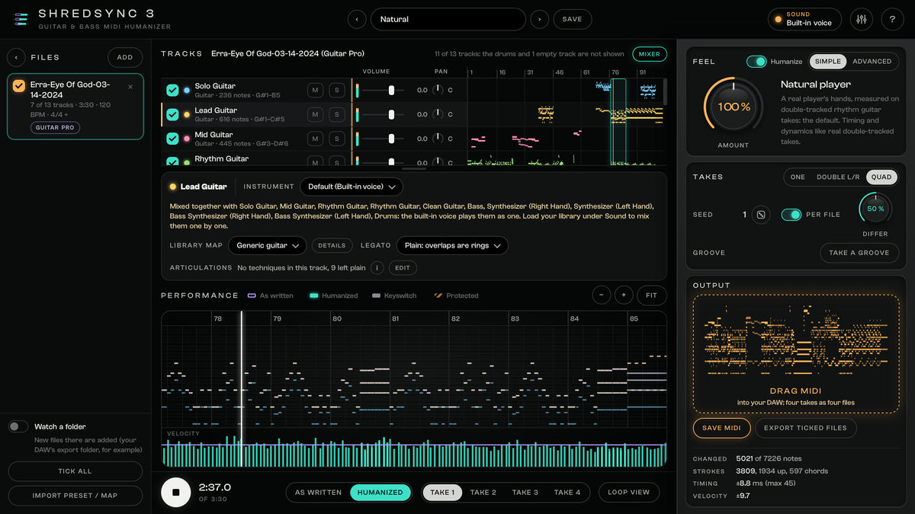
Task: Click Import Preset / Map button
Action: pos(75,496)
